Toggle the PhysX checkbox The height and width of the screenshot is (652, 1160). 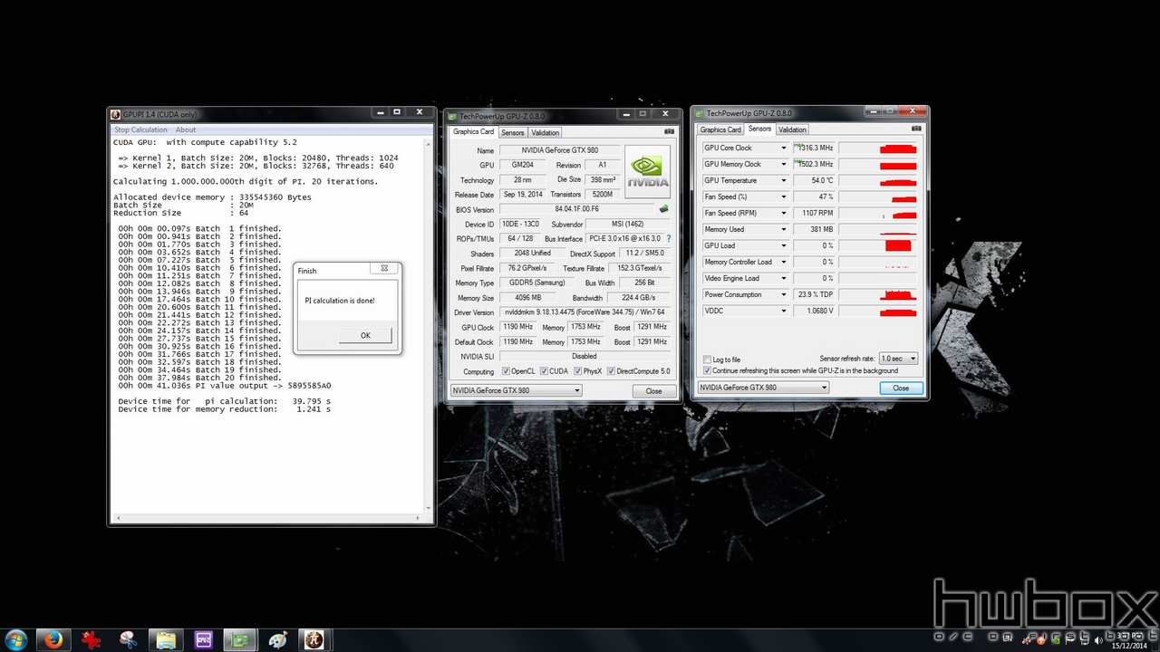576,371
